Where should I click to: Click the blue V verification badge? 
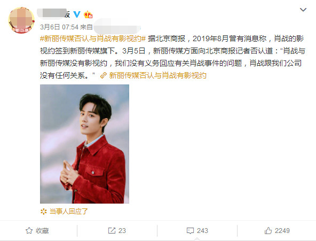pyautogui.click(x=76, y=14)
